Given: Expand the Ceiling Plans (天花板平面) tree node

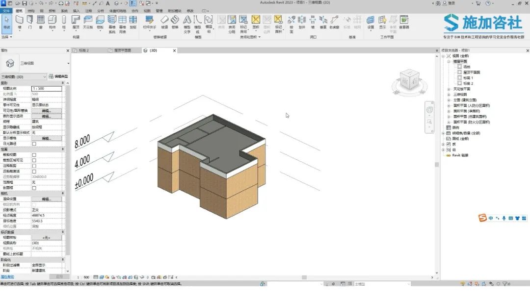Looking at the screenshot, I should (449, 89).
